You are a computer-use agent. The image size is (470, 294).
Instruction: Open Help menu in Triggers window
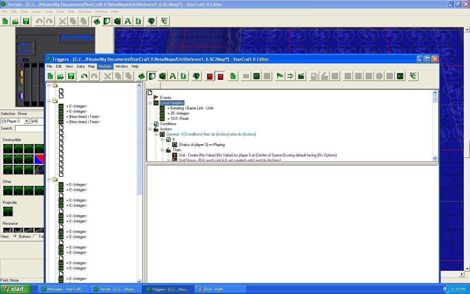click(135, 66)
